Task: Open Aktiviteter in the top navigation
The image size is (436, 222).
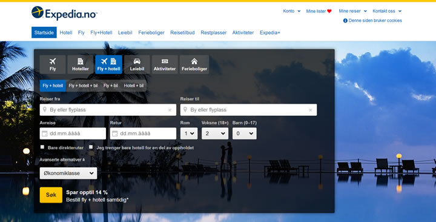Action: pyautogui.click(x=243, y=33)
